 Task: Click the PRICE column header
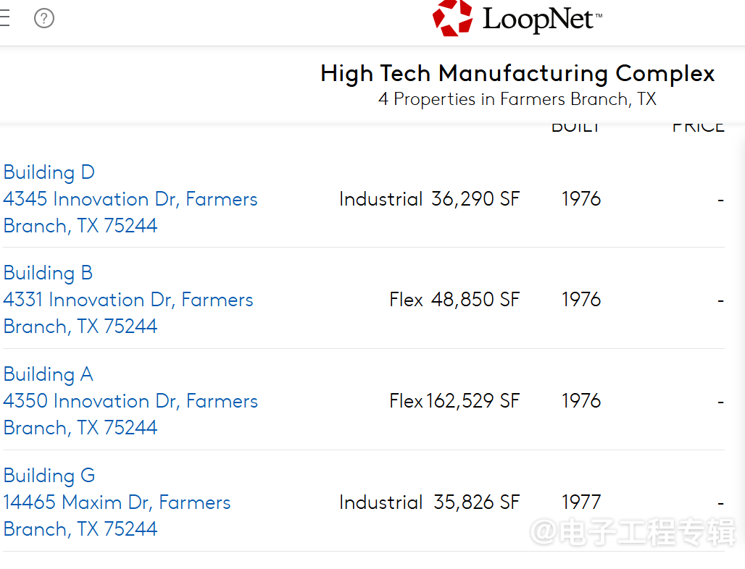pos(698,127)
